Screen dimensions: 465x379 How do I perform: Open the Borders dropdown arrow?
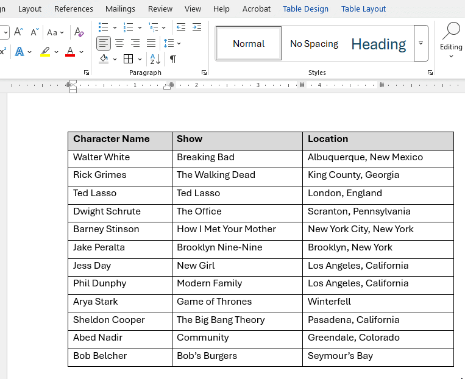(140, 59)
